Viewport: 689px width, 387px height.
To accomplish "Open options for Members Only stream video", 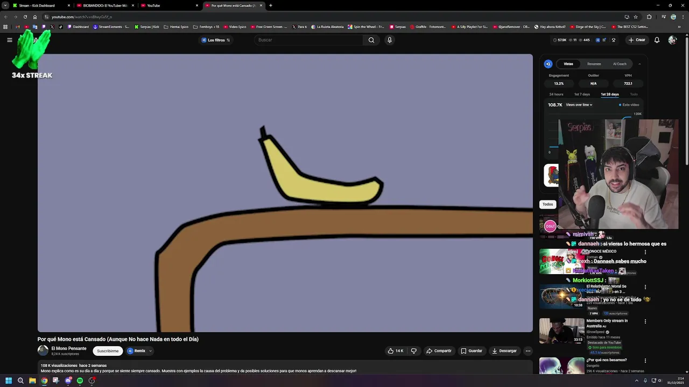I will click(x=645, y=321).
